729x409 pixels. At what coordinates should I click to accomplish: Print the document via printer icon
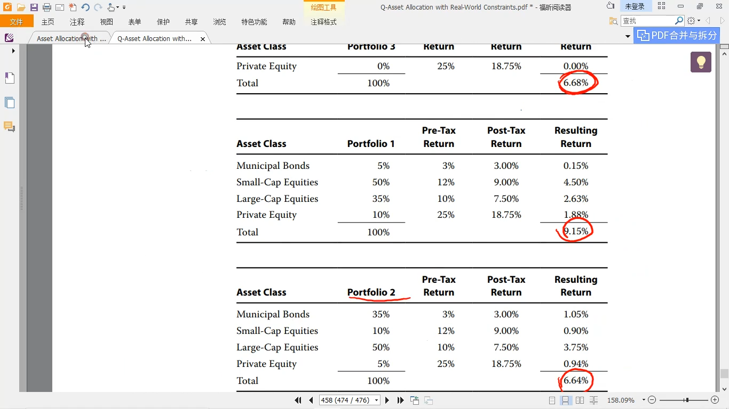(47, 7)
